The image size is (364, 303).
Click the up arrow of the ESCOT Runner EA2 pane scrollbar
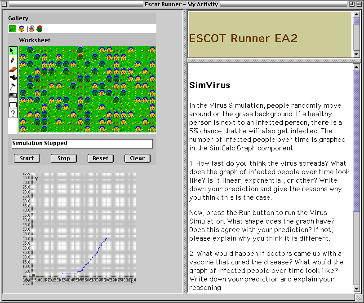[x=356, y=14]
